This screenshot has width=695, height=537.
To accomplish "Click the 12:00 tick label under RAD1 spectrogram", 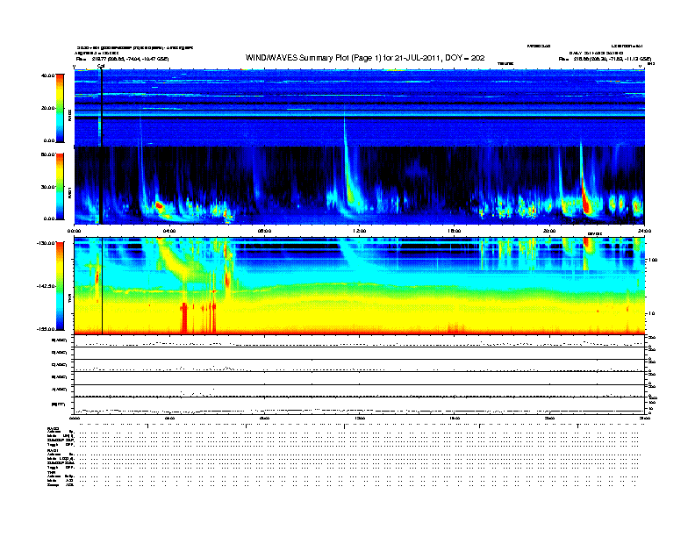I will point(360,231).
